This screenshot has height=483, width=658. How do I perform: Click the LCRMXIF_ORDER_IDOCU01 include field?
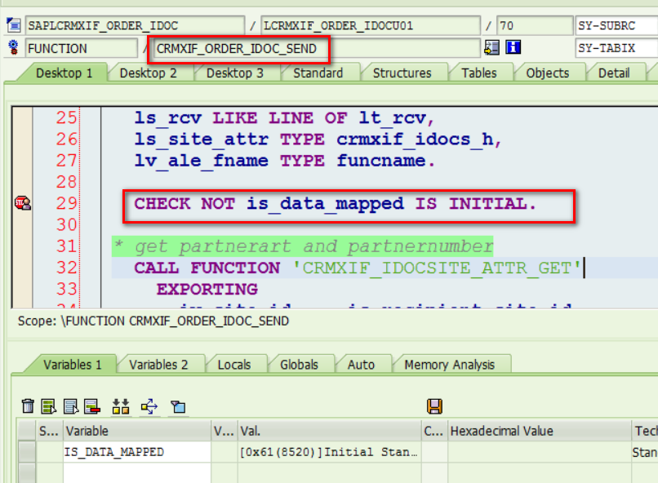371,25
